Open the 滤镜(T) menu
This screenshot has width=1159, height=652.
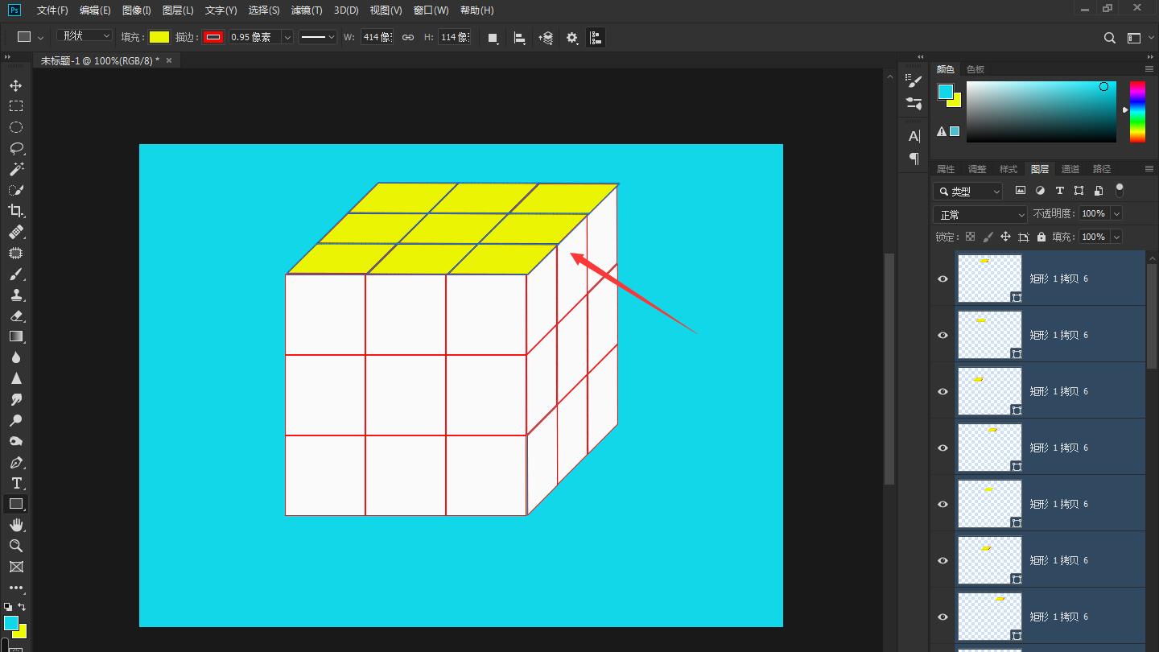tap(306, 10)
